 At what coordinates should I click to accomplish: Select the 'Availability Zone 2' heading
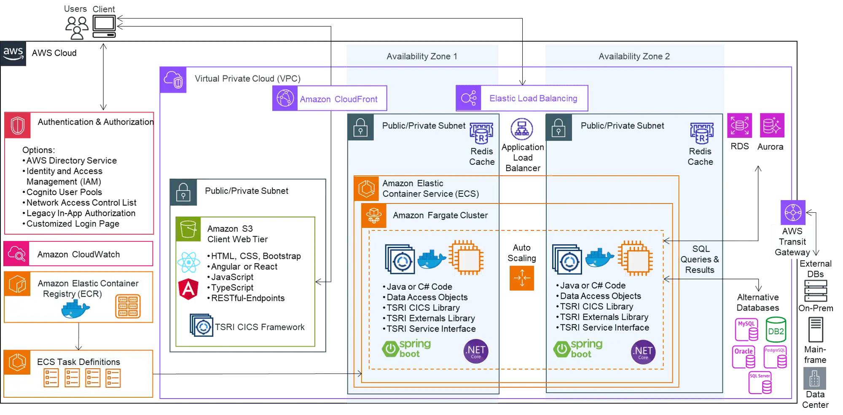[634, 56]
